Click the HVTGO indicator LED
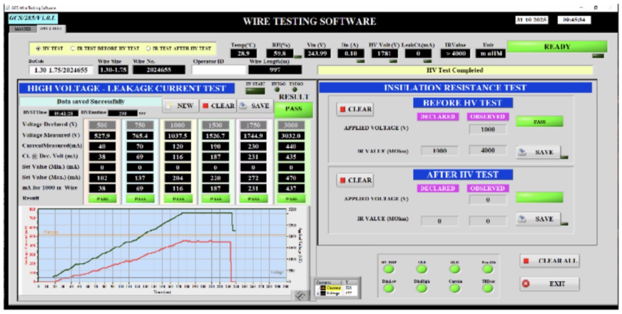This screenshot has width=622, height=314. click(x=277, y=90)
